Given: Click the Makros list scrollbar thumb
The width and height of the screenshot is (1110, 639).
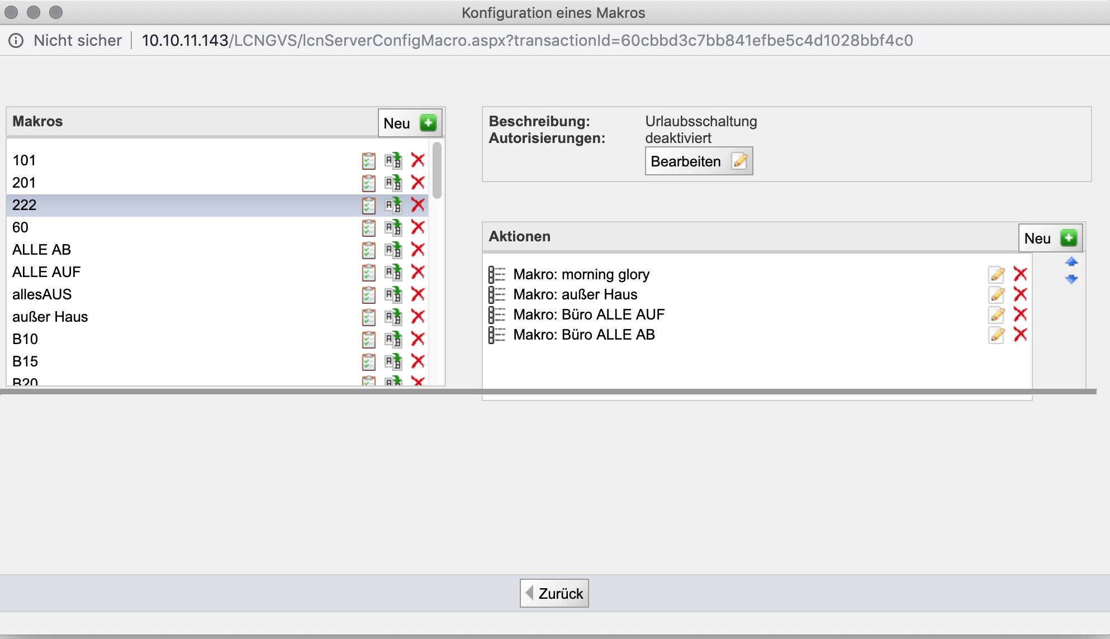Looking at the screenshot, I should 437,170.
